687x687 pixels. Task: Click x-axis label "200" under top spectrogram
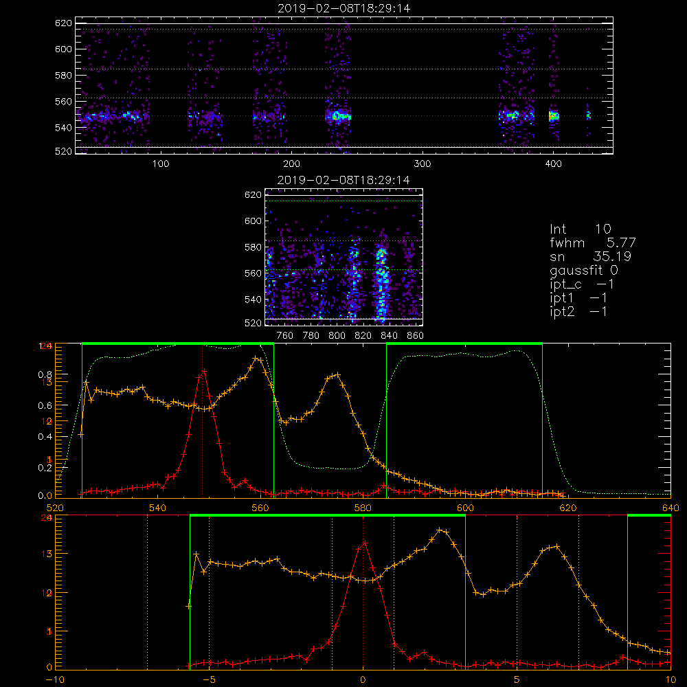coord(291,164)
